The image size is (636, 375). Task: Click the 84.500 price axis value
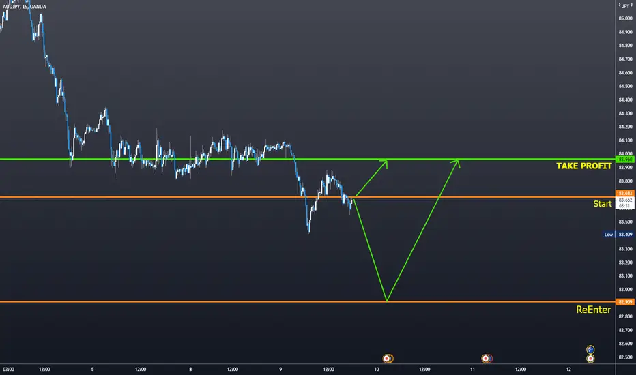point(625,87)
